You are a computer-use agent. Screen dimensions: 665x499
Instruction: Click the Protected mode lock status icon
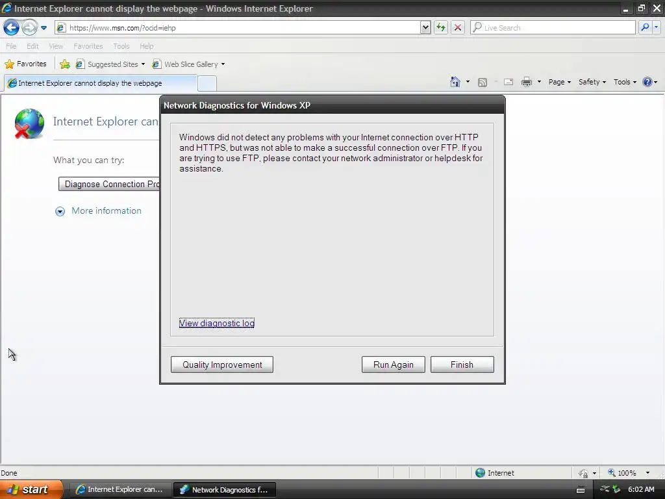tap(584, 473)
